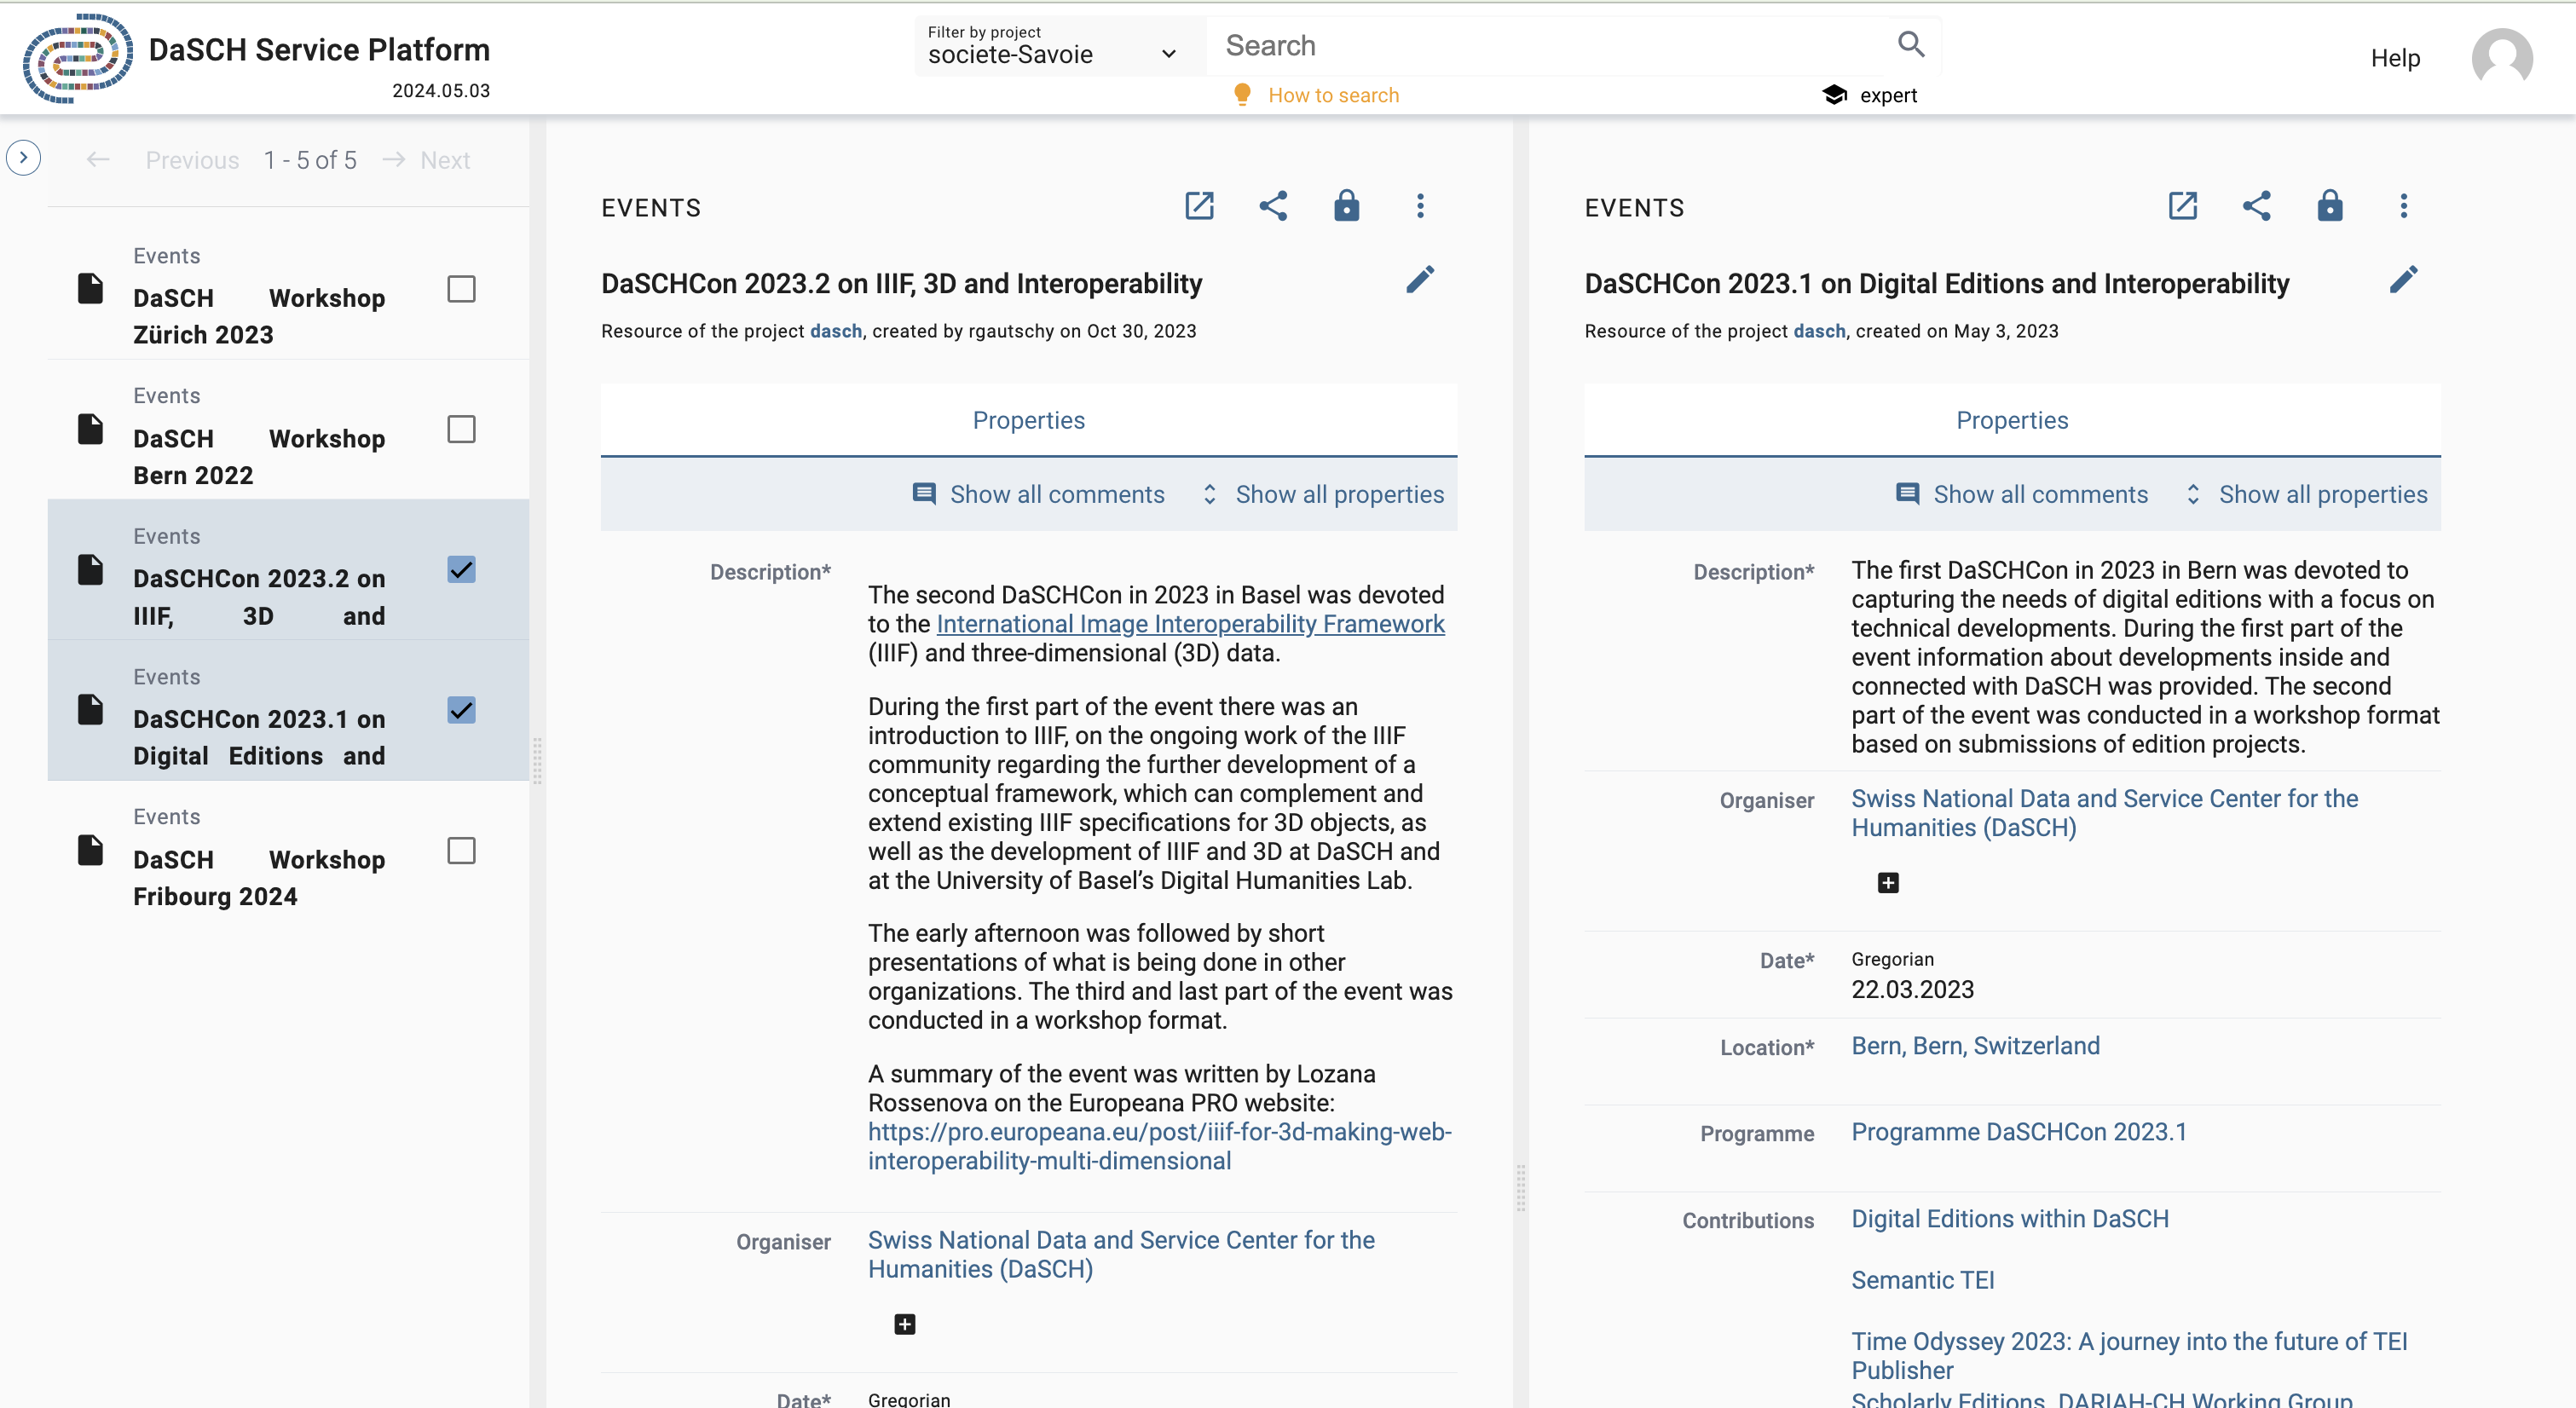2576x1408 pixels.
Task: Open DaSCHCon 2023.2 in a new tab
Action: tap(1199, 206)
